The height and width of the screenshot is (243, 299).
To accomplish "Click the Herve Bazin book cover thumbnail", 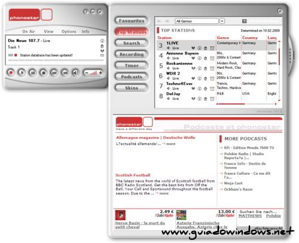I will click(120, 215).
